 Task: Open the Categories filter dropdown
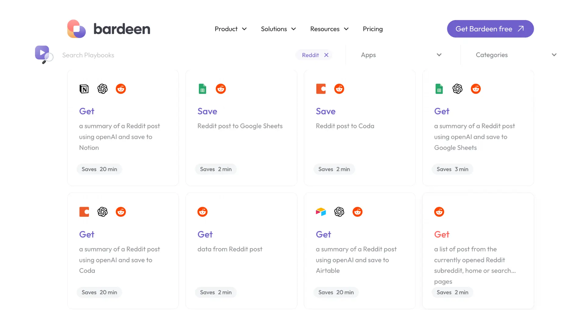(x=517, y=55)
